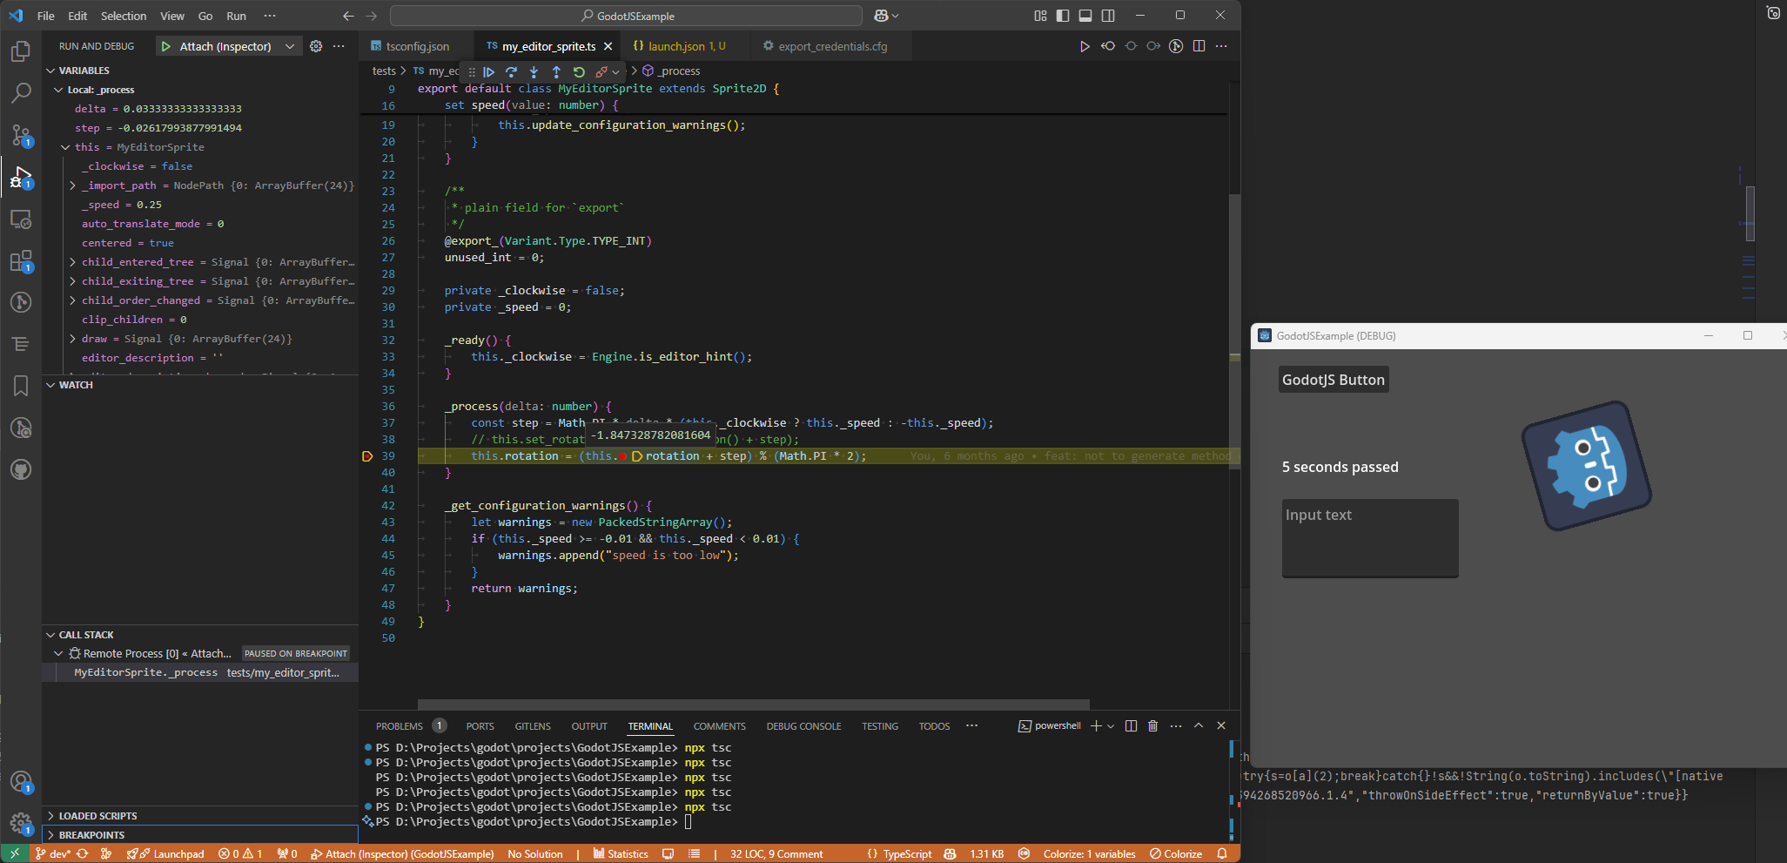This screenshot has width=1787, height=863.
Task: Click the command center search box
Action: [x=626, y=16]
